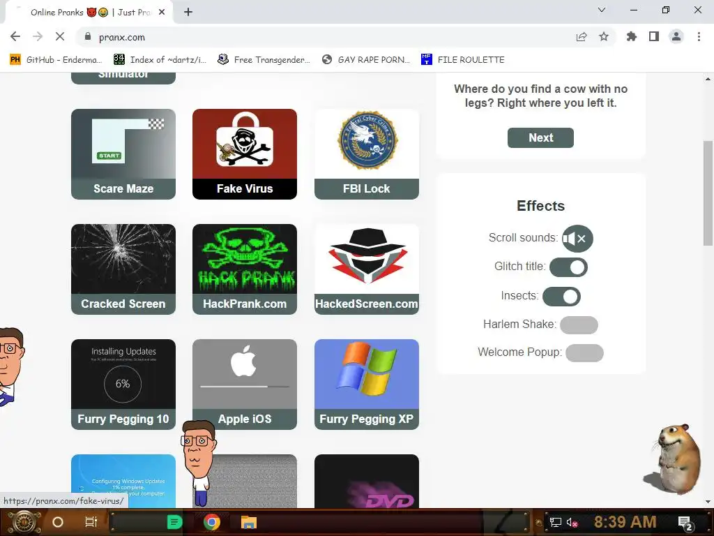Open the Chrome profile avatar
This screenshot has width=714, height=536.
pos(676,36)
